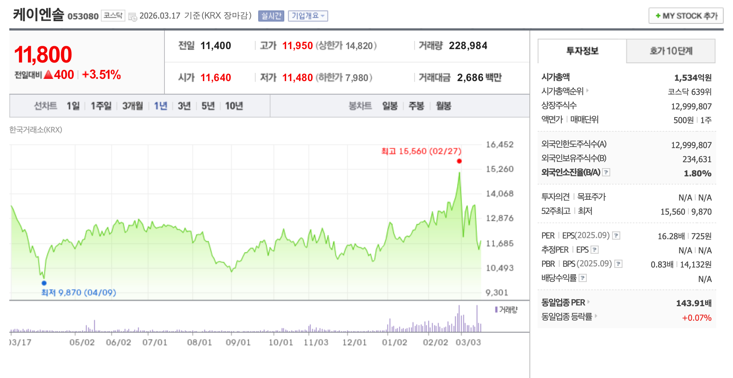Click the 거래대금 value 2,686 백만
733x378 pixels.
[479, 77]
